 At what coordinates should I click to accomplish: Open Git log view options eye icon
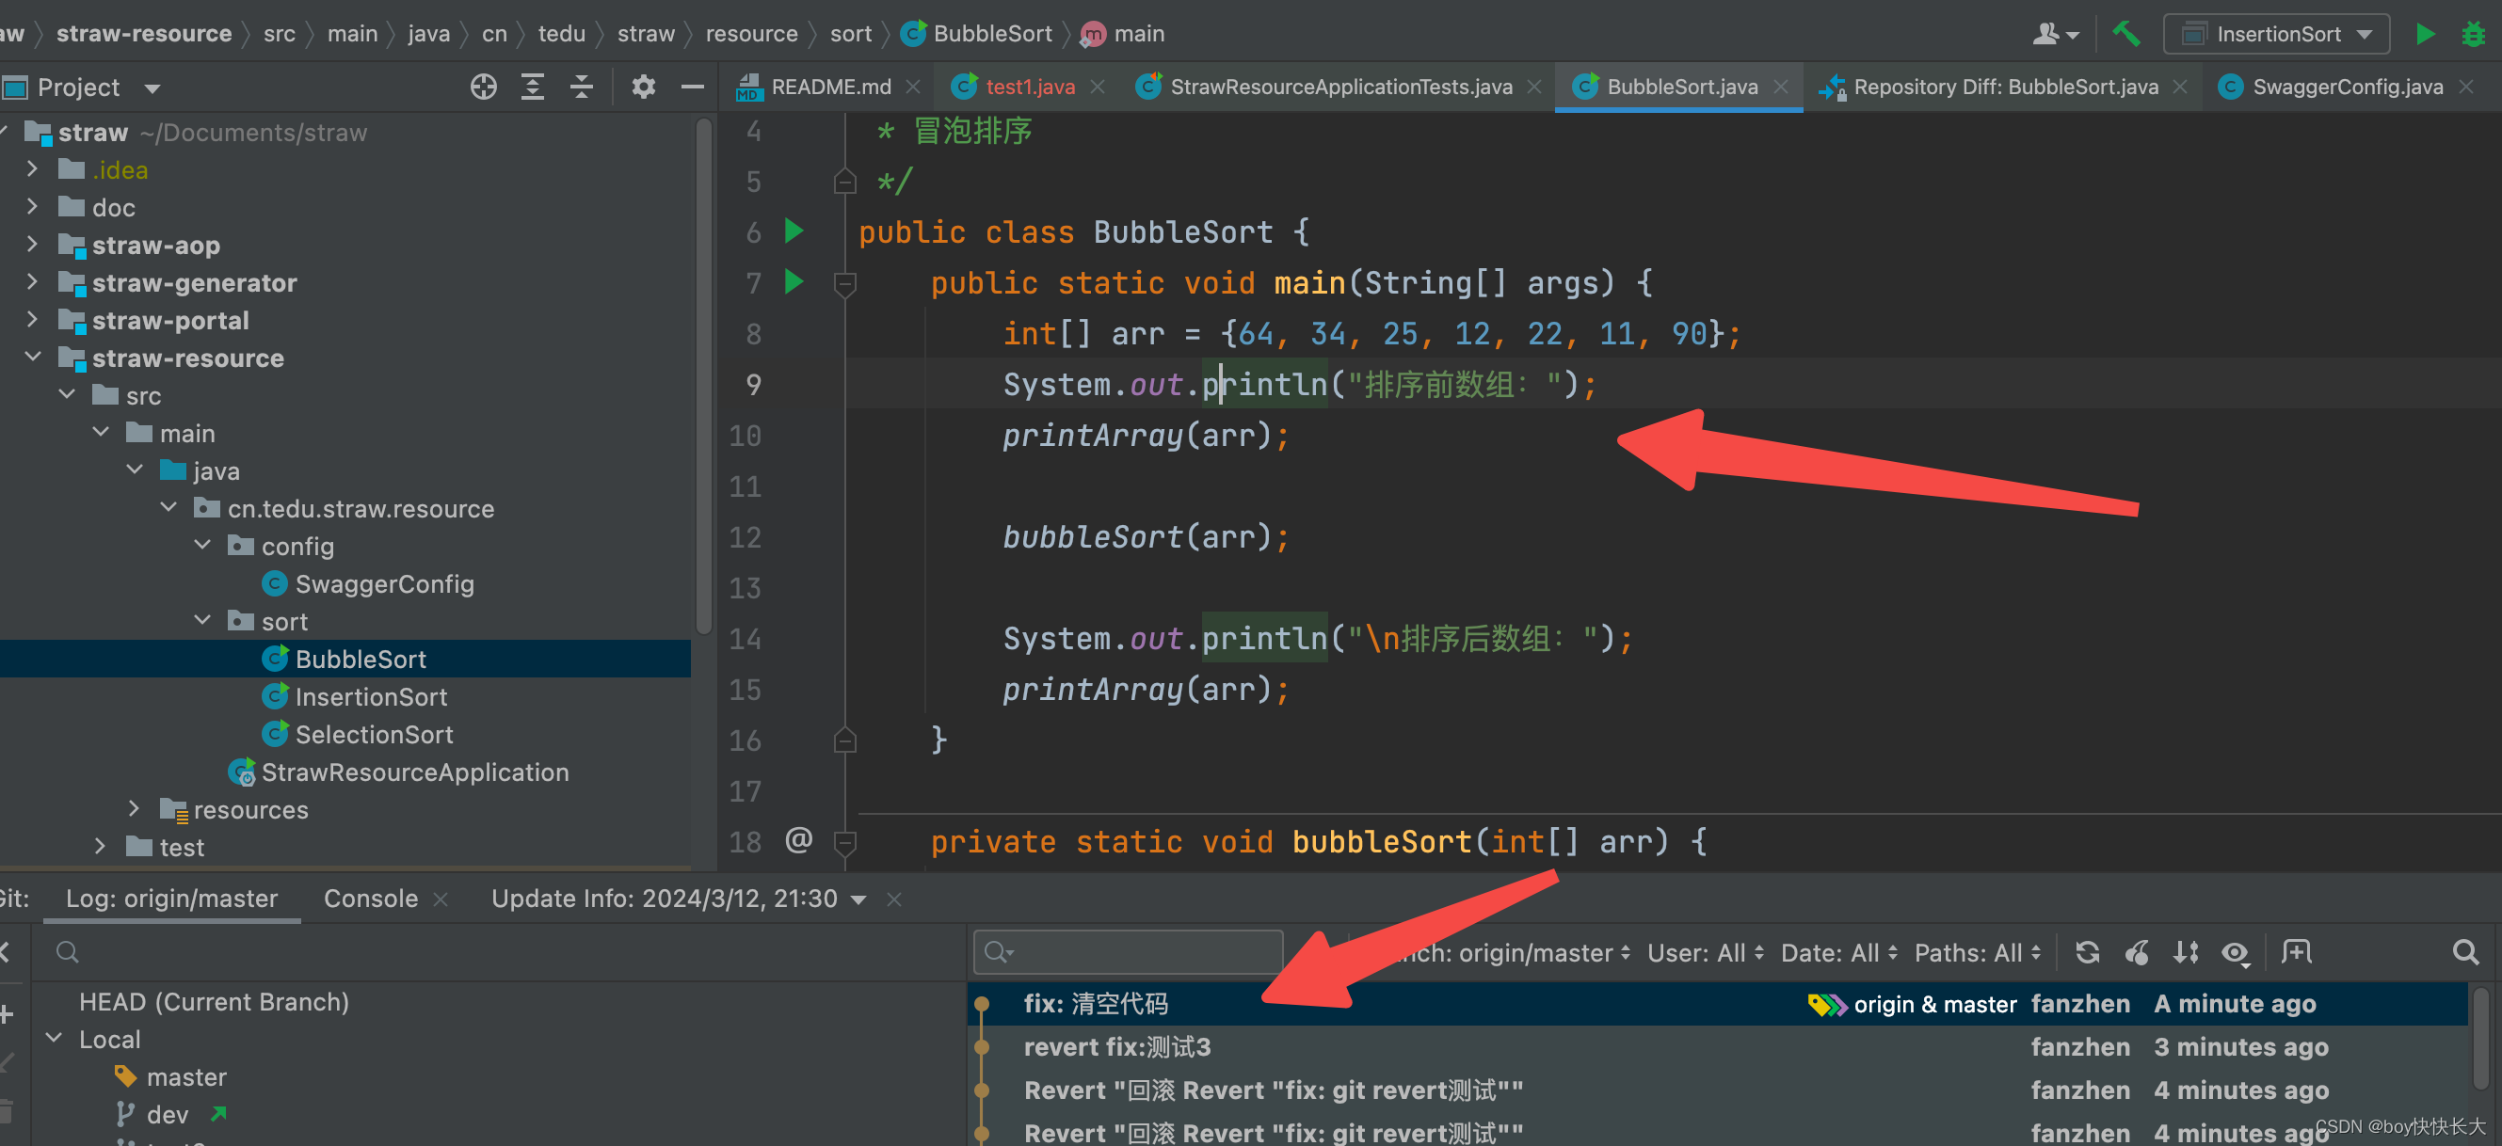2236,953
